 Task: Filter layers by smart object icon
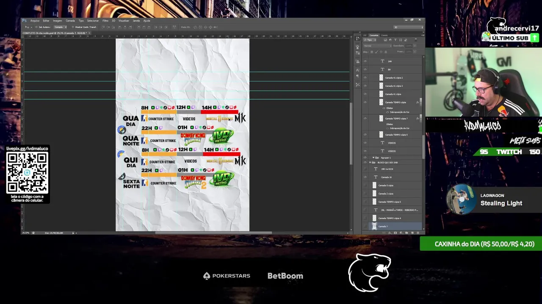pos(406,40)
